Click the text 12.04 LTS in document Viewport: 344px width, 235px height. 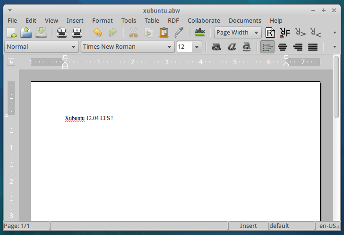(x=98, y=118)
